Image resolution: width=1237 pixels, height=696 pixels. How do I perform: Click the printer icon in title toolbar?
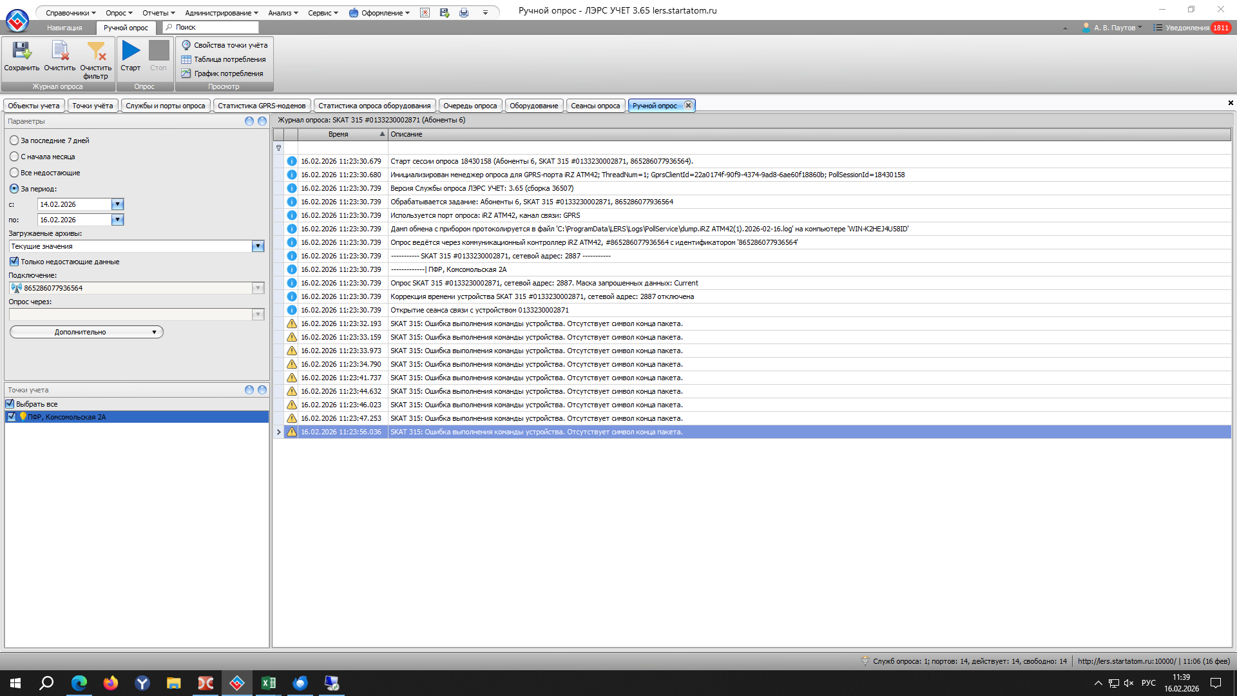pos(464,13)
